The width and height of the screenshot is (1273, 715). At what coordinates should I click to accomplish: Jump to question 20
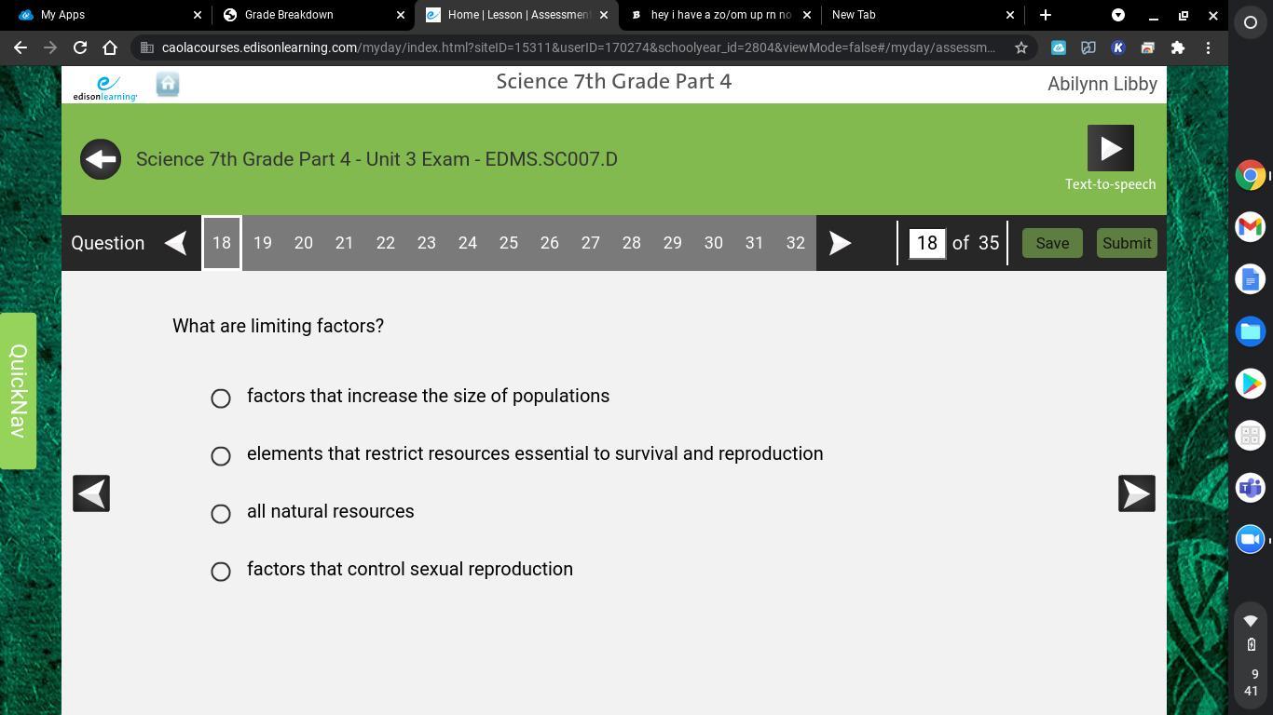tap(304, 243)
